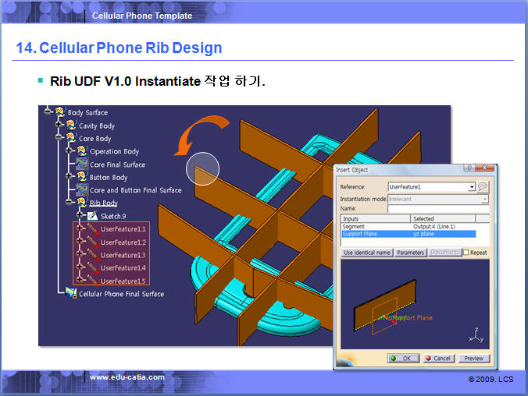Select Cellular Phone Final Surface icon

71,294
